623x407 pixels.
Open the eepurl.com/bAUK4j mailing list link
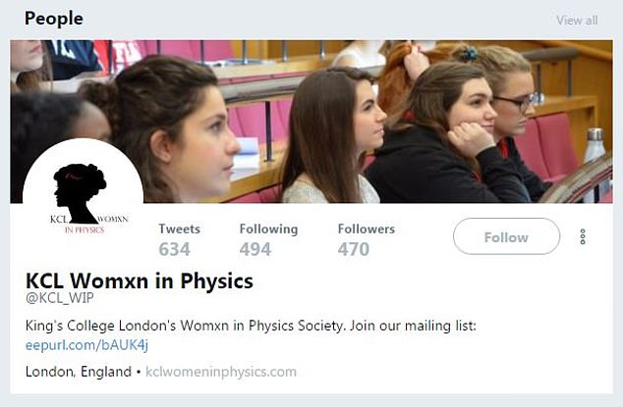click(86, 344)
